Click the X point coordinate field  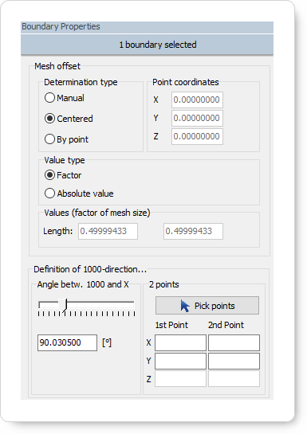(x=197, y=100)
